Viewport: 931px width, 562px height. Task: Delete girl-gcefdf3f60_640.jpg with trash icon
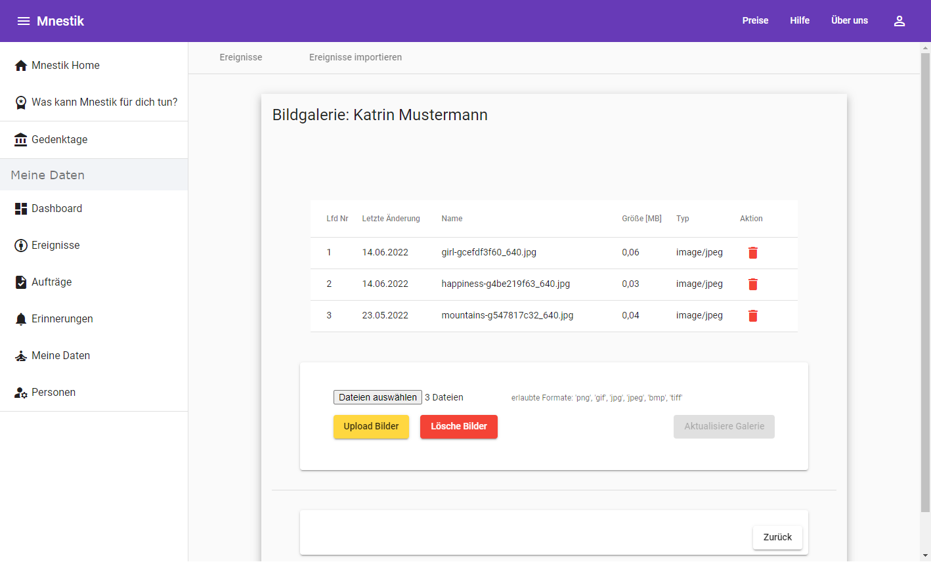pyautogui.click(x=752, y=253)
